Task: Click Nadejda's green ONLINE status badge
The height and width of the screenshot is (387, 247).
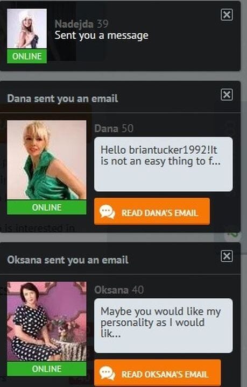Action: pos(27,56)
